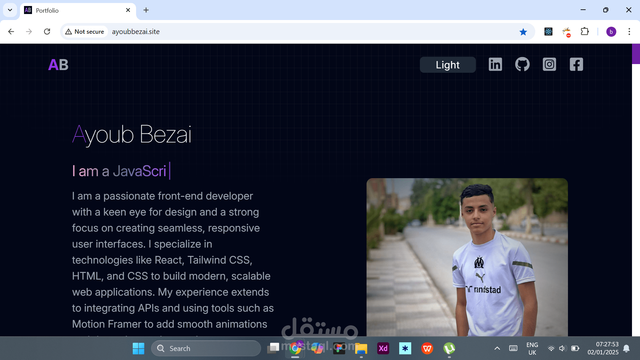The image size is (640, 360).
Task: Open File Explorer from taskbar
Action: coord(361,348)
